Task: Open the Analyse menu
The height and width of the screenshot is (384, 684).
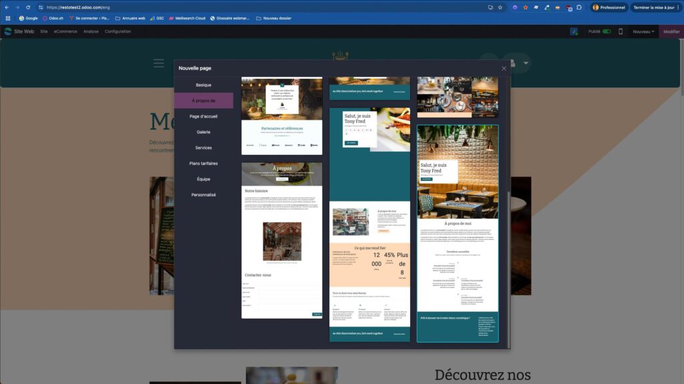Action: (91, 31)
